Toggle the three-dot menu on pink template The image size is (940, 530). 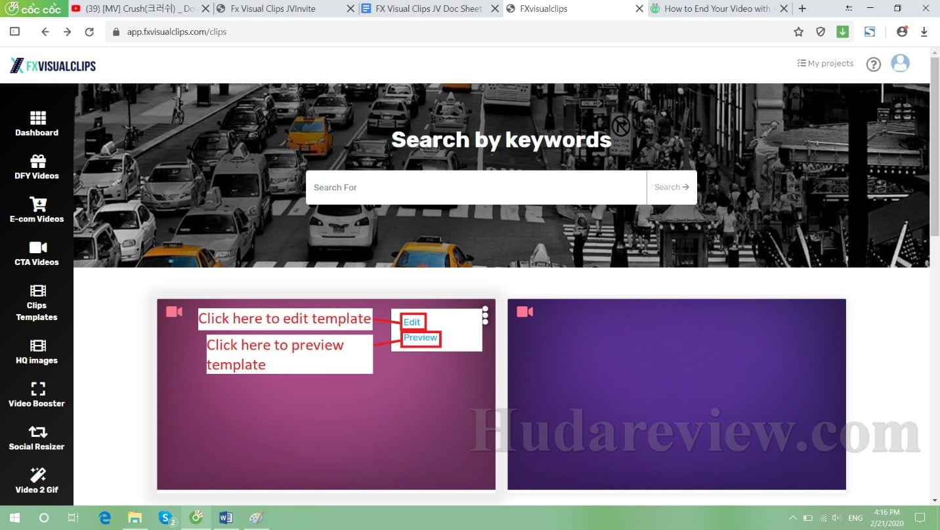pyautogui.click(x=485, y=316)
